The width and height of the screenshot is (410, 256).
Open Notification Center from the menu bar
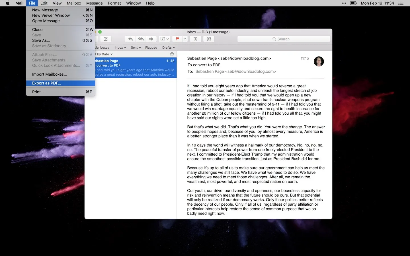point(401,3)
